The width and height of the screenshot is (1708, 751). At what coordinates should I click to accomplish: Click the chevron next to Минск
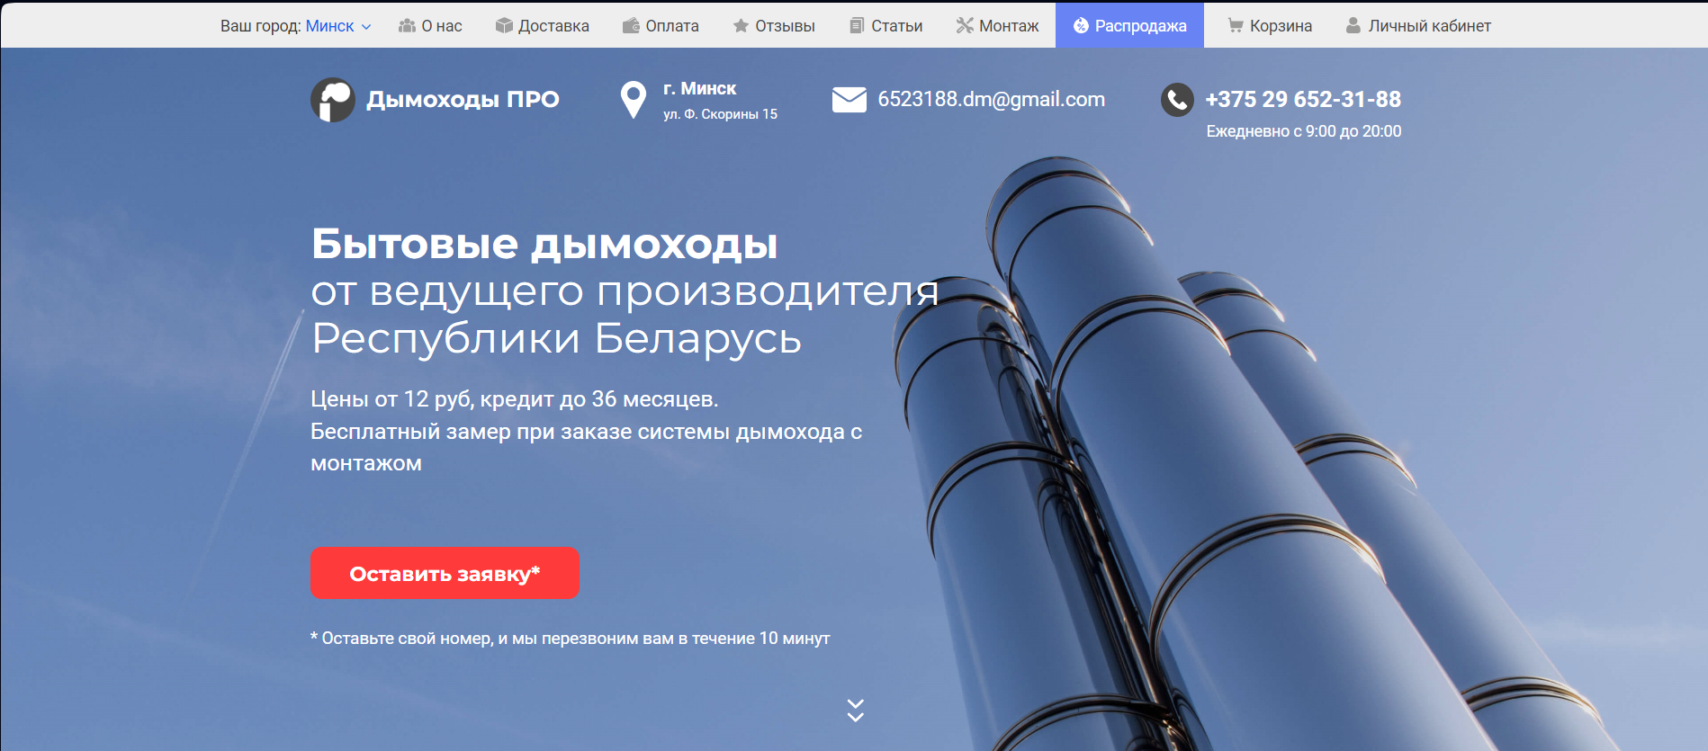(x=366, y=27)
